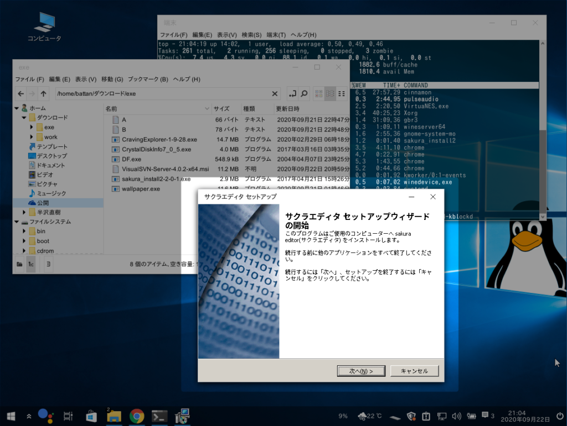Open the Windows-style start menu
The image size is (567, 426).
(x=11, y=416)
